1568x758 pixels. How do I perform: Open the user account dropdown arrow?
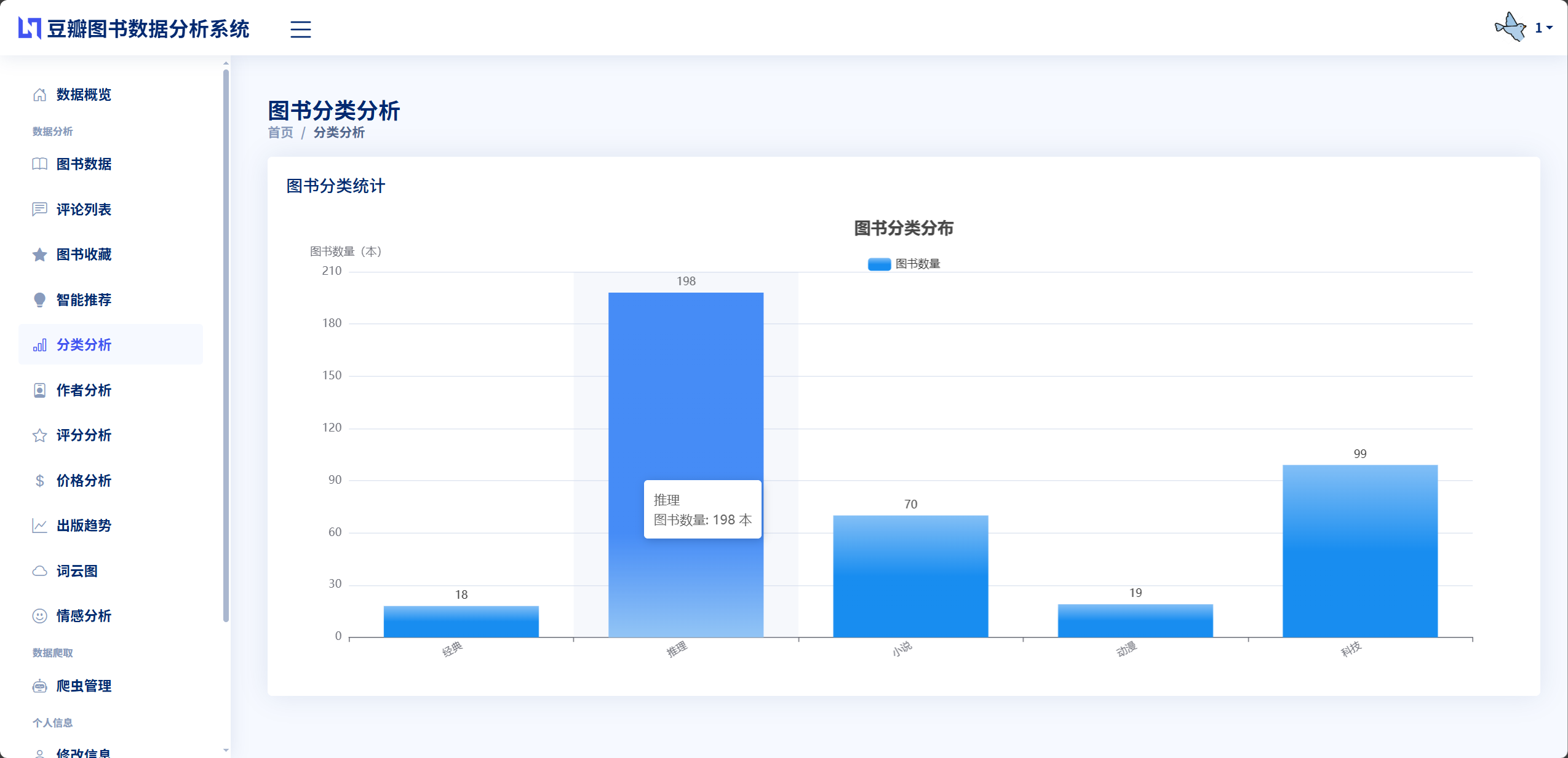(x=1550, y=28)
